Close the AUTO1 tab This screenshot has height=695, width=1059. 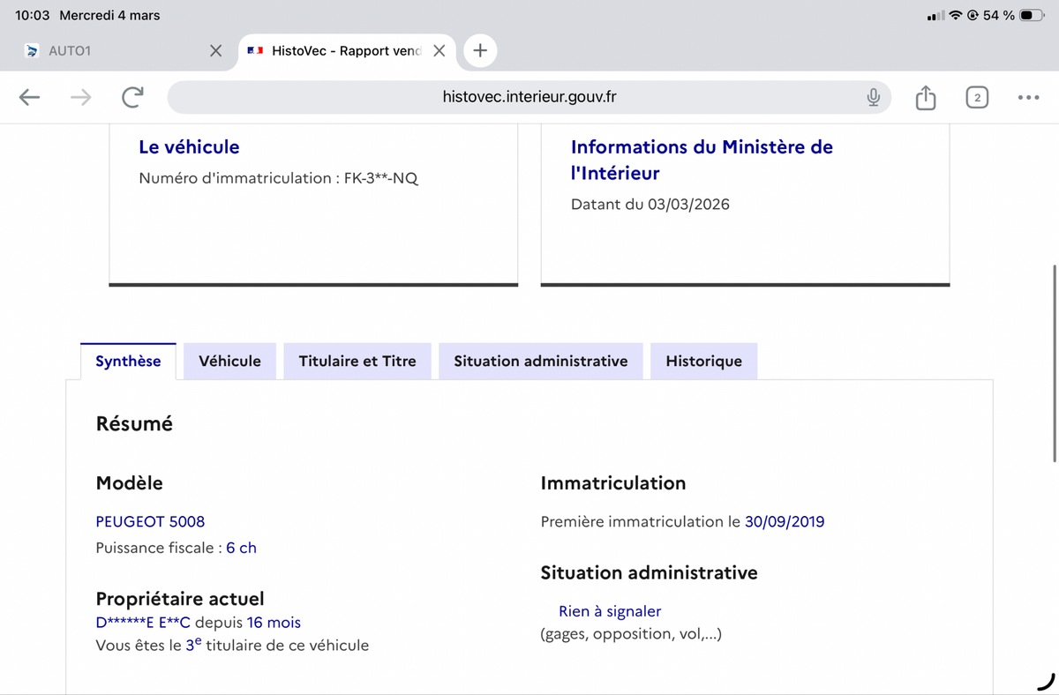pyautogui.click(x=215, y=50)
